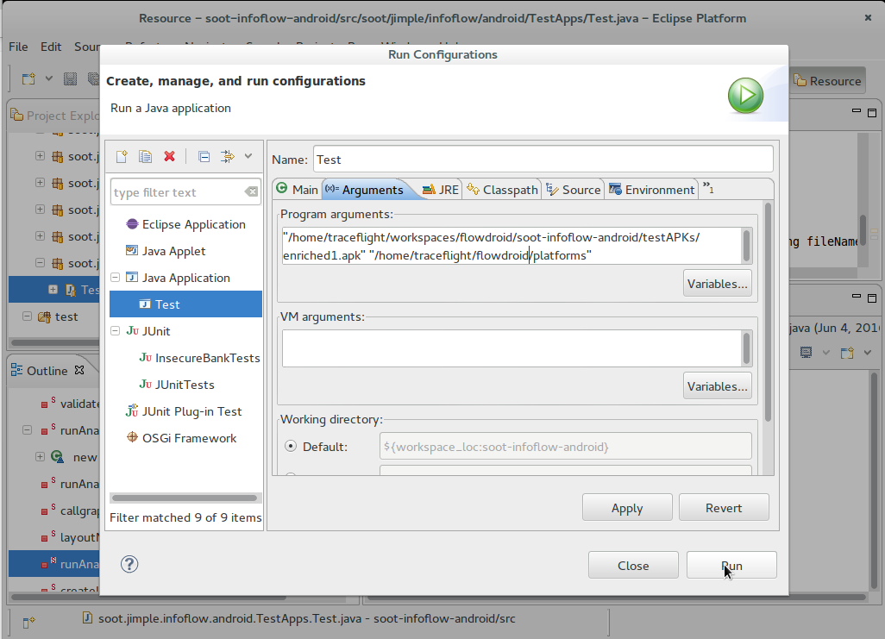
Task: Open the help question mark icon
Action: [129, 564]
